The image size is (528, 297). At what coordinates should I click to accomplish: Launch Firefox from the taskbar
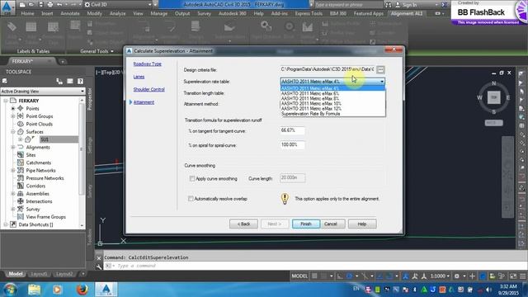[82, 290]
